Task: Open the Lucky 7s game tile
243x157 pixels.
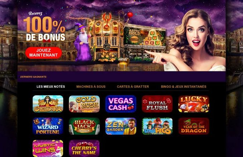Action: (194, 104)
